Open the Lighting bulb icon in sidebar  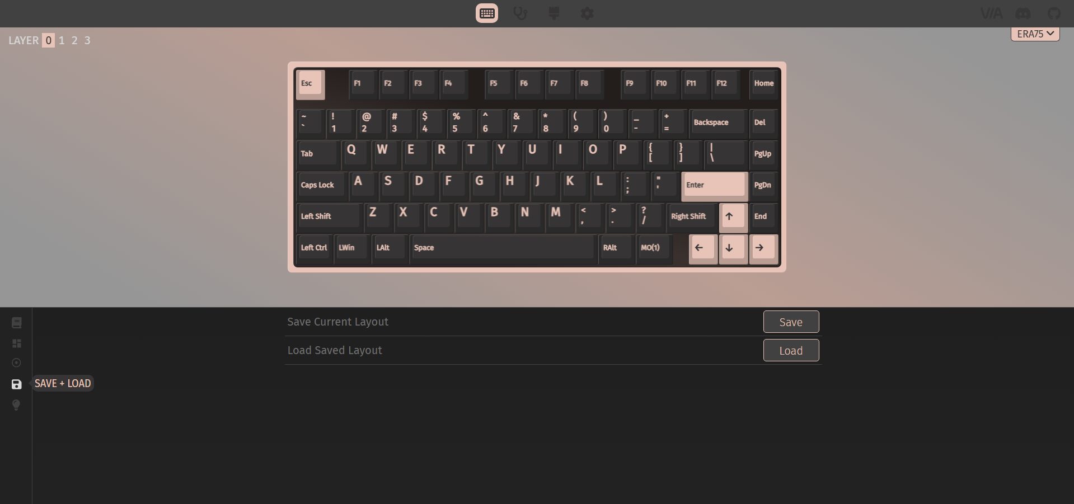tap(16, 405)
